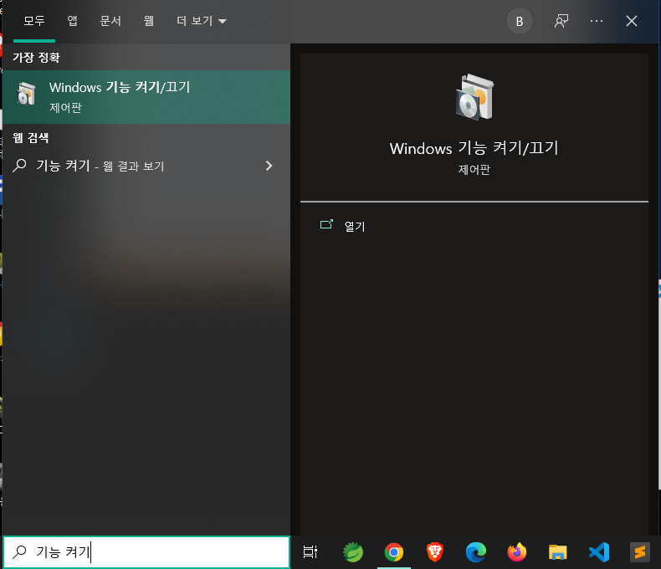Expand the web result chevron arrow
Screen dimensions: 661x569
tap(269, 166)
